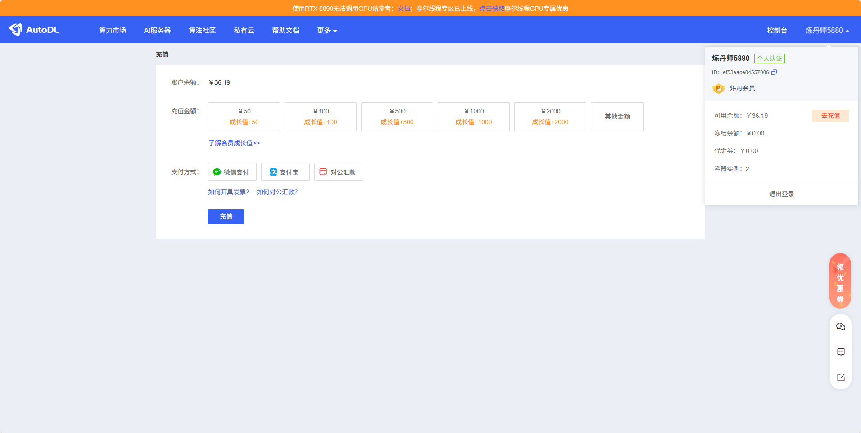The height and width of the screenshot is (433, 861).
Task: Click the AutoDL logo
Action: (34, 30)
